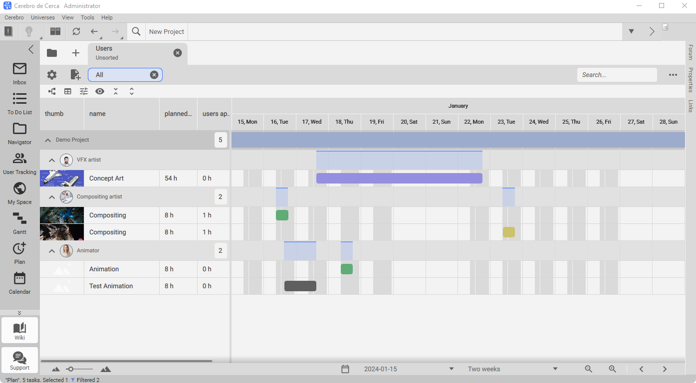Image resolution: width=696 pixels, height=383 pixels.
Task: Adjust the thumbnail size slider
Action: pyautogui.click(x=71, y=369)
